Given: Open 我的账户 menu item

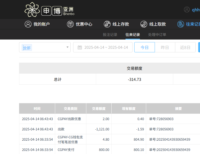Looking at the screenshot, I should (41, 24).
